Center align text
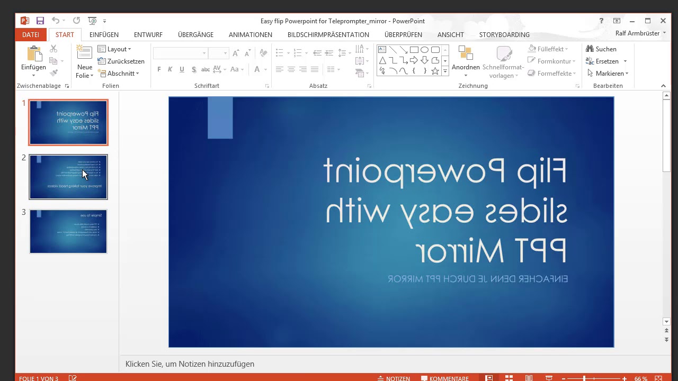 pos(291,69)
